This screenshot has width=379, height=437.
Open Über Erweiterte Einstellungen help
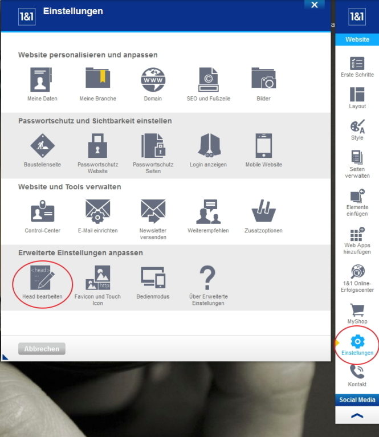click(x=208, y=279)
